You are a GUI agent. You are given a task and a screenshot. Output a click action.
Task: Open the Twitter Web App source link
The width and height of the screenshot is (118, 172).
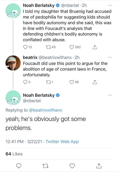tap(62, 141)
